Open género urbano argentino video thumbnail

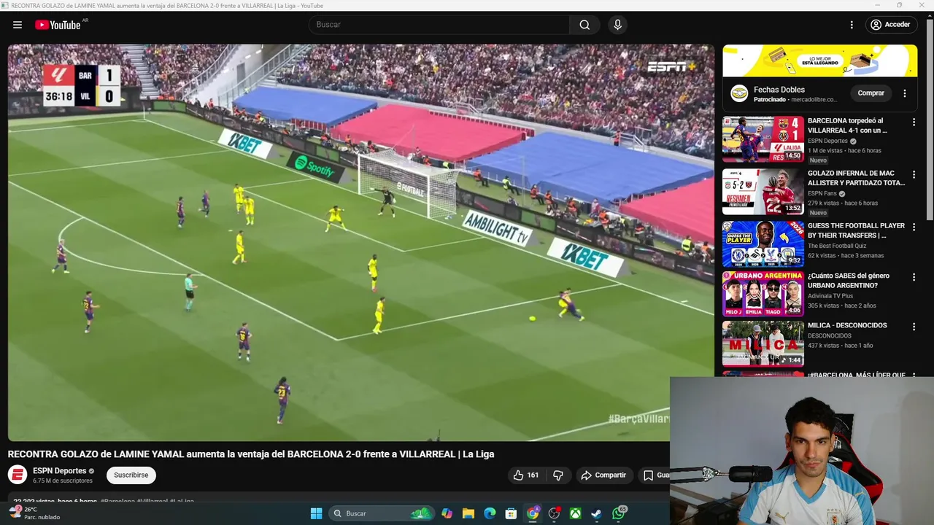pos(763,294)
